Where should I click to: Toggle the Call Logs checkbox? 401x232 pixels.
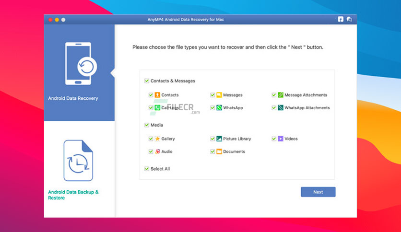pos(151,108)
